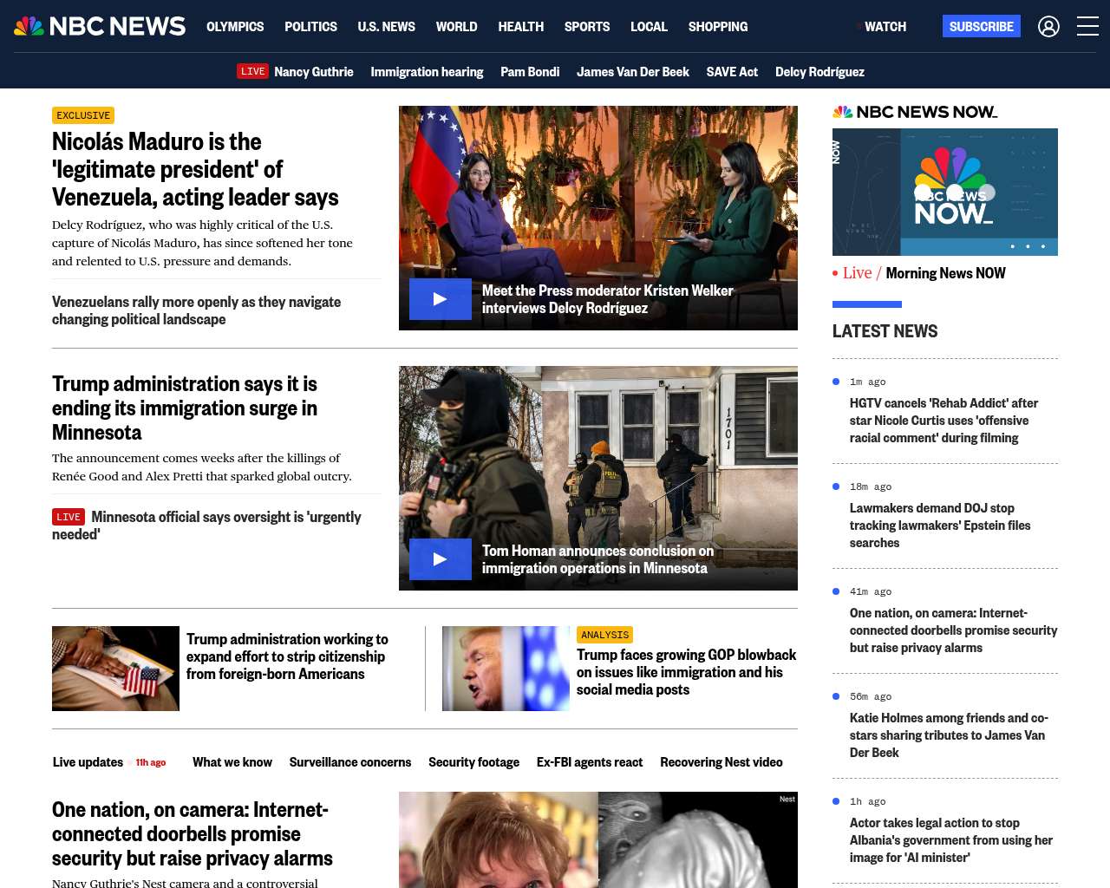Open the Politics nav section
1110x888 pixels.
tap(310, 27)
